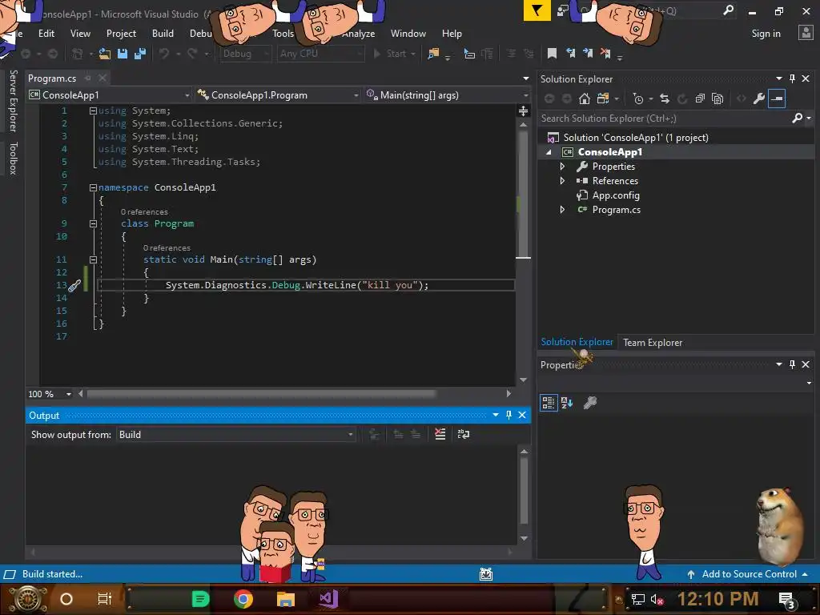Screen dimensions: 820x615
Task: Click the Save All toolbar icon
Action: click(x=140, y=54)
